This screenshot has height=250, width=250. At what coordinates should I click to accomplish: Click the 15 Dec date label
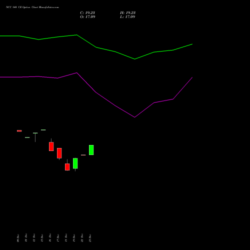pos(42,238)
